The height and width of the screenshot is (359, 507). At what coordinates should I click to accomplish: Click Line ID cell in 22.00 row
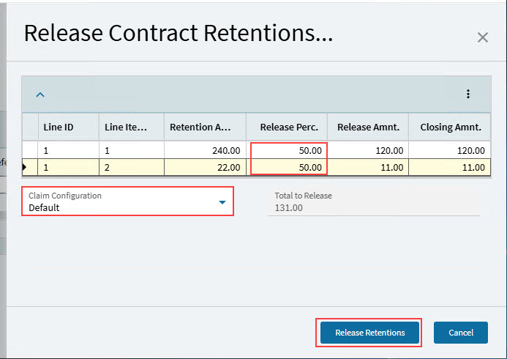[x=69, y=167]
